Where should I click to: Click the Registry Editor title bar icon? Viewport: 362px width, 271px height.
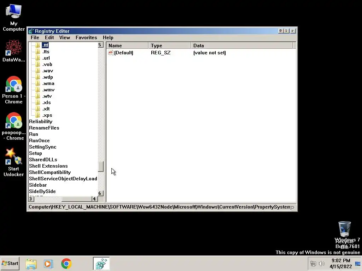(31, 31)
